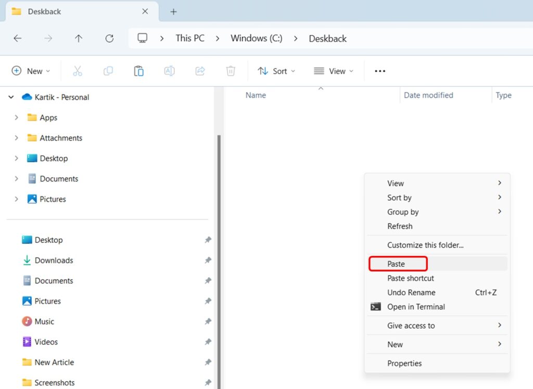Close the Deskback tab
The height and width of the screenshot is (389, 533).
pos(145,11)
